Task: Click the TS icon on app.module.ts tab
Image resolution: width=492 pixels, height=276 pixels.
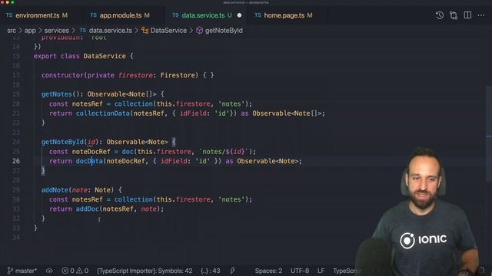Action: tap(94, 15)
